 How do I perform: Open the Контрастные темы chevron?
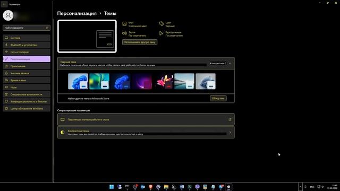click(230, 132)
